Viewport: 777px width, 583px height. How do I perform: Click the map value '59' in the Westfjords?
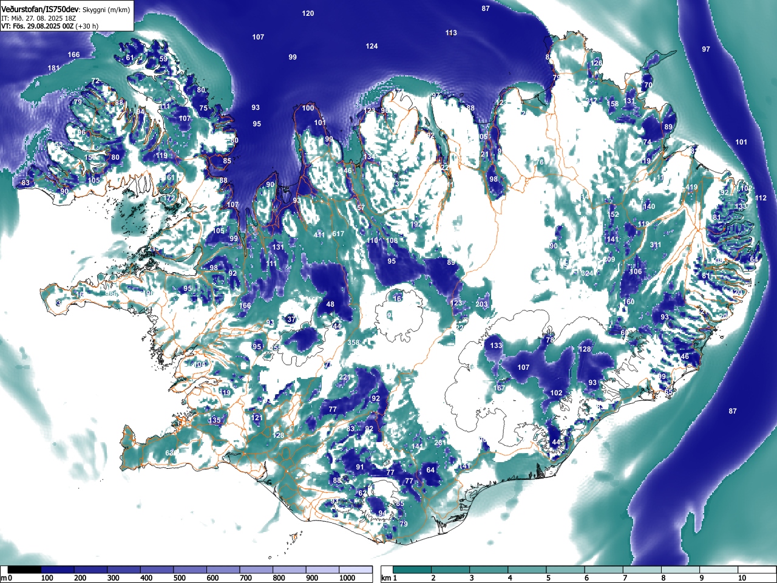(x=163, y=59)
